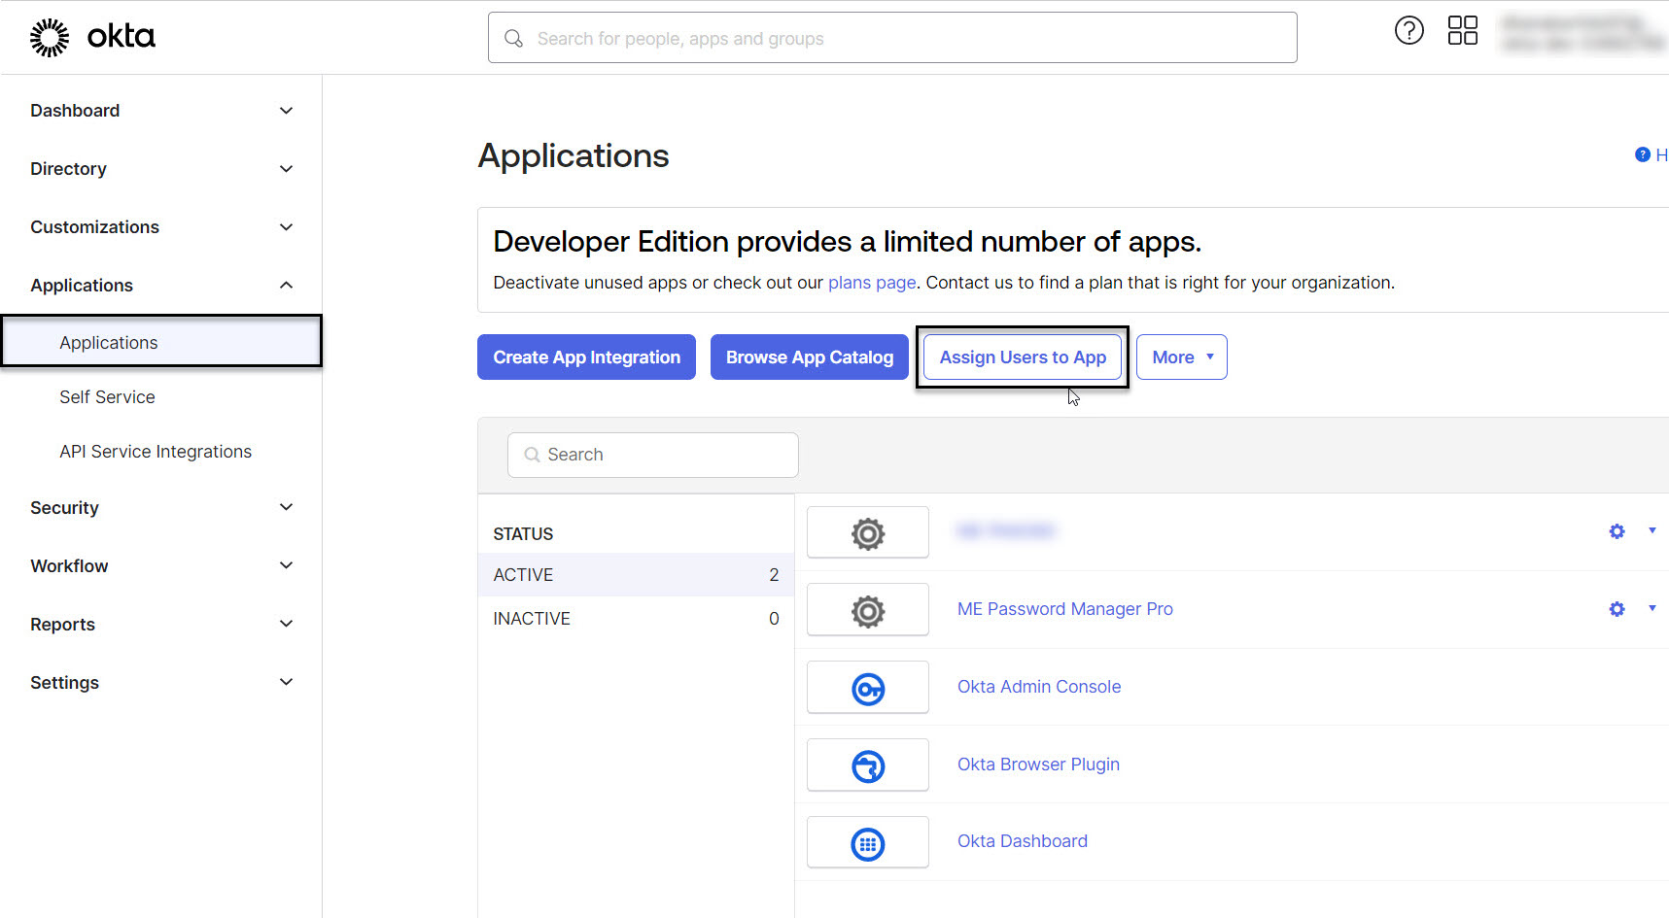Click Create App Integration button

pos(586,357)
